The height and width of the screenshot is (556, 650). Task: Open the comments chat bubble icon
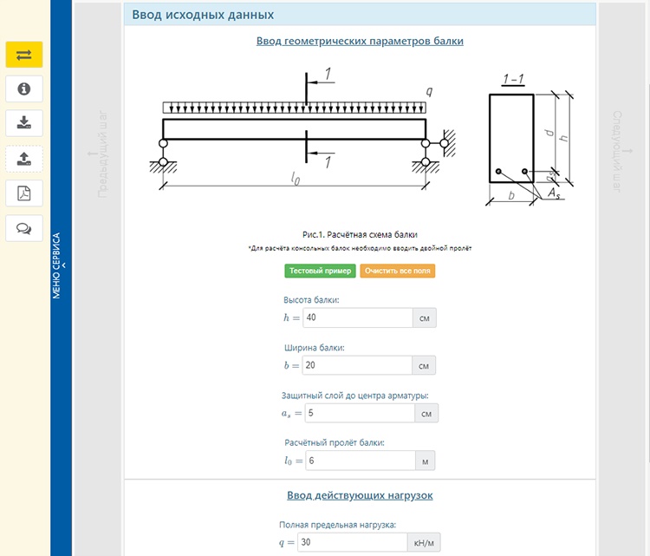coord(24,228)
